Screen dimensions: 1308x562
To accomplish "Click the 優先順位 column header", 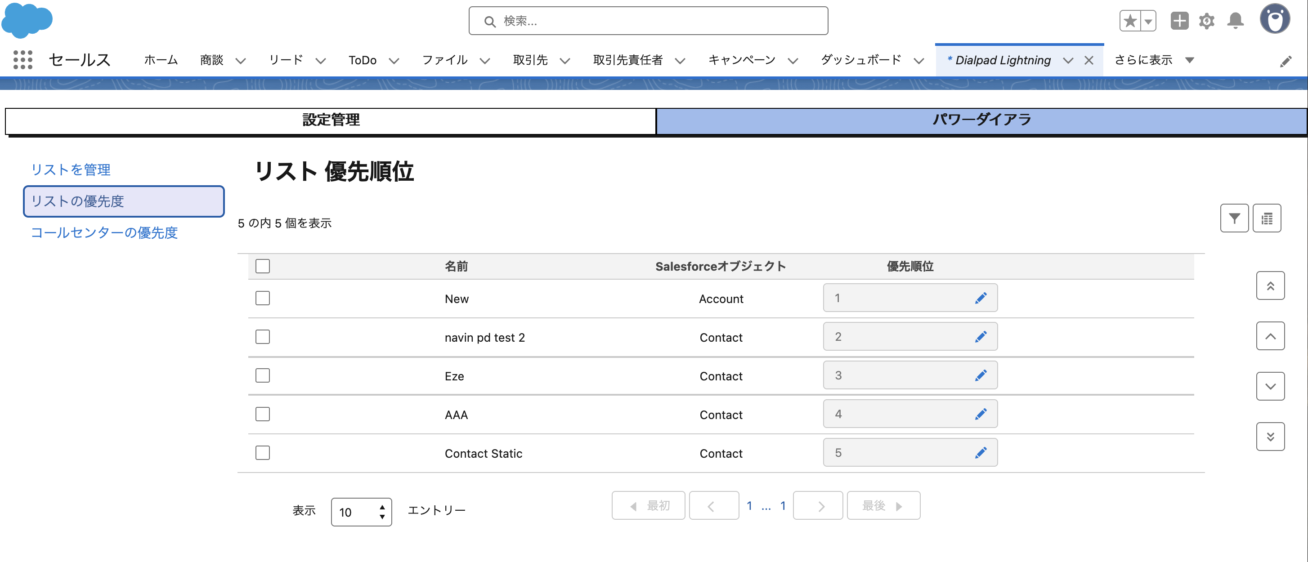I will pos(910,267).
